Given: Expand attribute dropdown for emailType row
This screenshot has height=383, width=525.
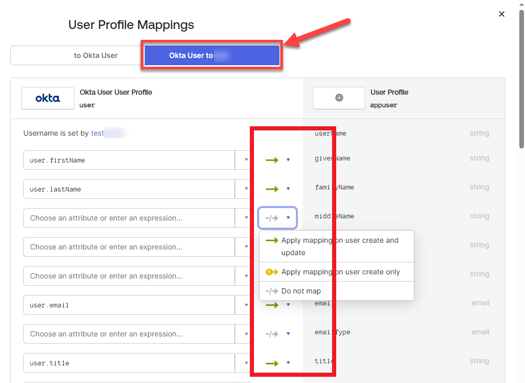Looking at the screenshot, I should point(246,334).
